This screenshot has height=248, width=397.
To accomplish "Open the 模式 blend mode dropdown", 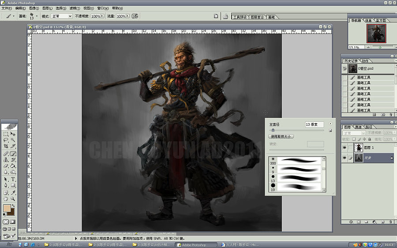I will pos(61,16).
